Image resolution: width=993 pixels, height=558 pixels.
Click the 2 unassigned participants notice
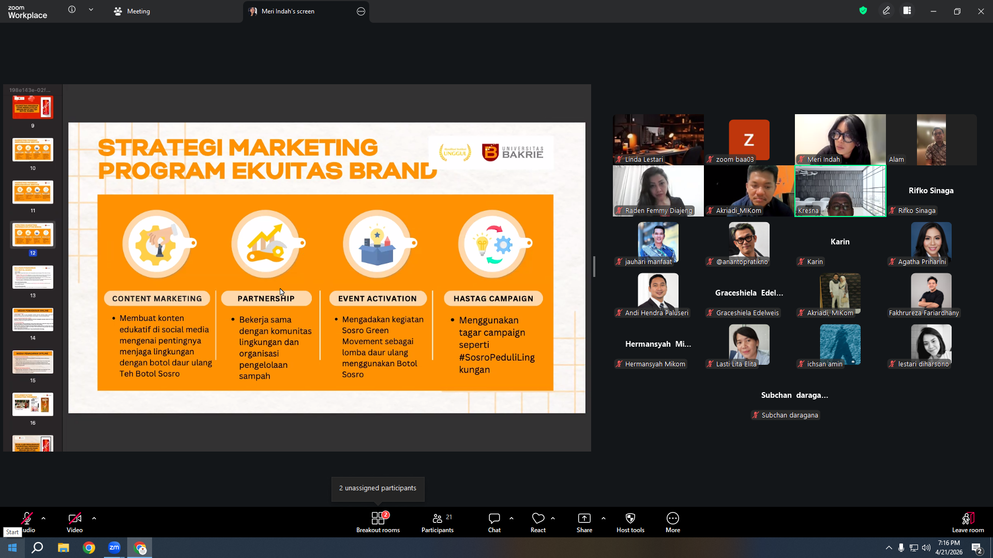pyautogui.click(x=378, y=488)
